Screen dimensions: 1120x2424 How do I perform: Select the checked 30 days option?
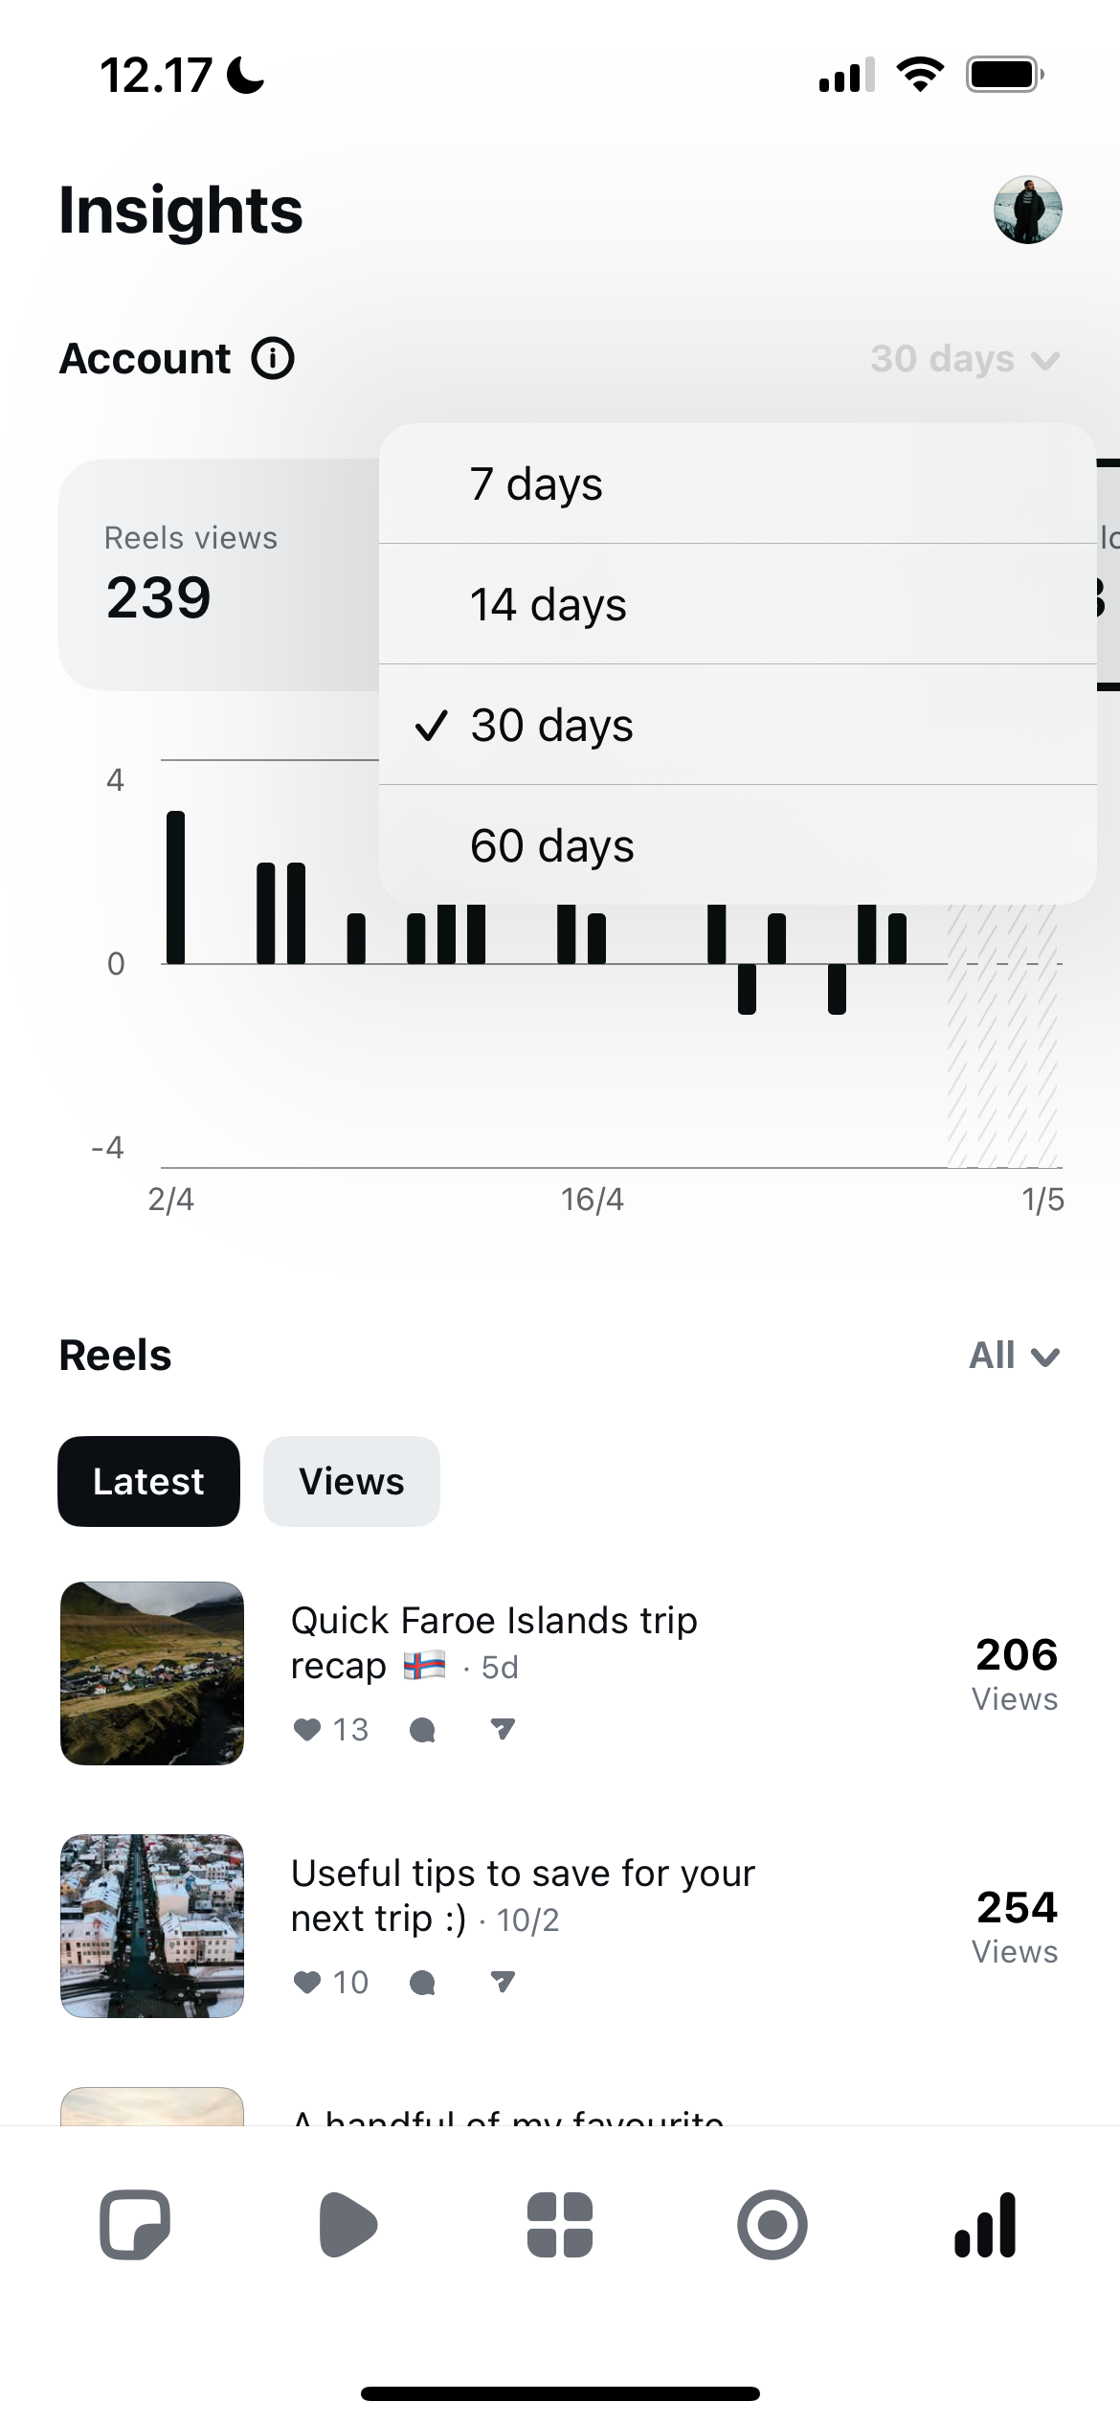pyautogui.click(x=737, y=725)
